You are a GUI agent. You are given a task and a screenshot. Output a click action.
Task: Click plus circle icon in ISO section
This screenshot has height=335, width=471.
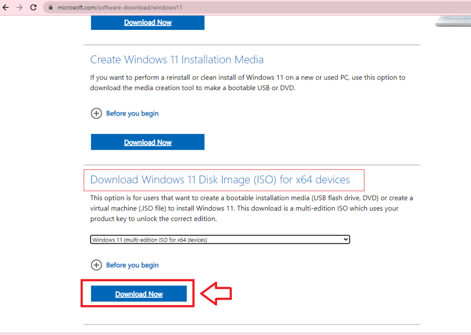point(96,265)
